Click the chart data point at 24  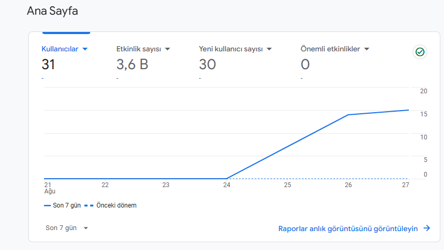[x=226, y=179]
